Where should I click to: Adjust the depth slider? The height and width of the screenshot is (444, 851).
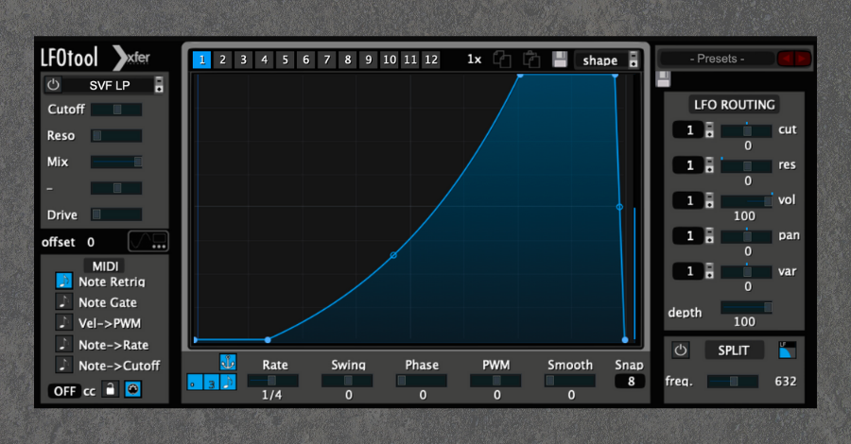(746, 307)
